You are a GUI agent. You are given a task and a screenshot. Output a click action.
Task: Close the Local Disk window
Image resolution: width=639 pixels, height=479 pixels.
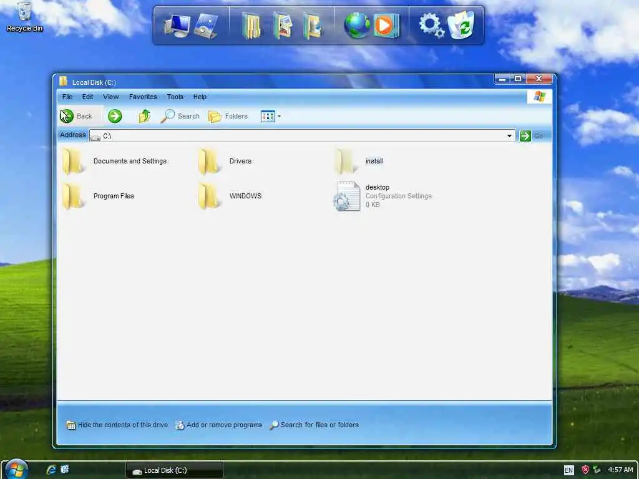pos(539,79)
